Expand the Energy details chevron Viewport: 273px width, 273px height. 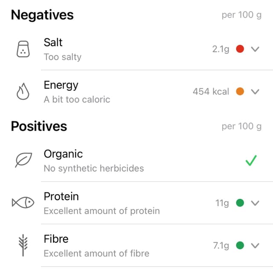255,92
